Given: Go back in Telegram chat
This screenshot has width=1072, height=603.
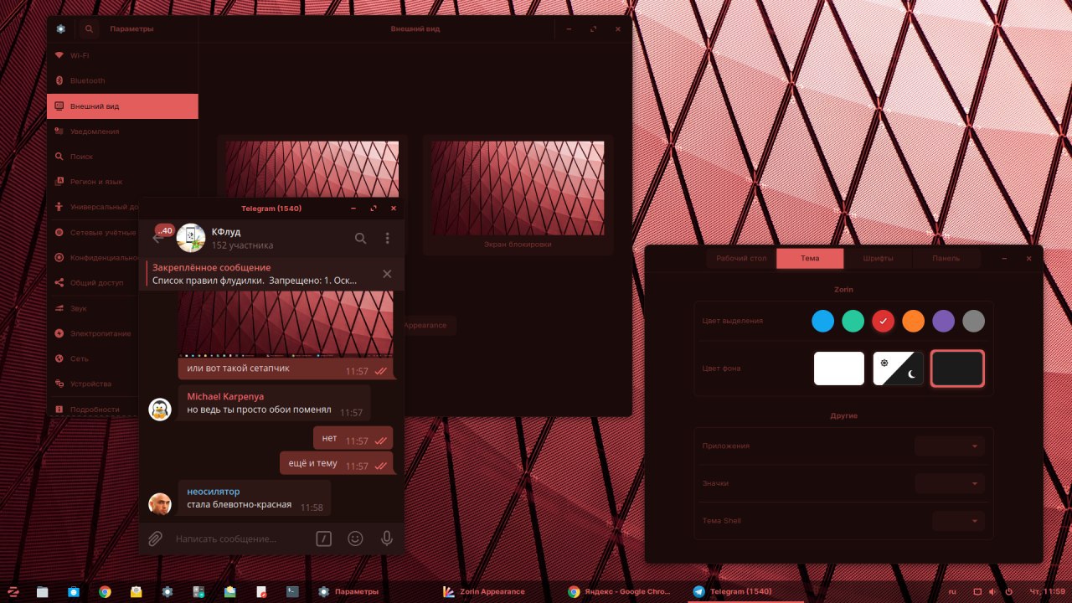Looking at the screenshot, I should pos(157,239).
